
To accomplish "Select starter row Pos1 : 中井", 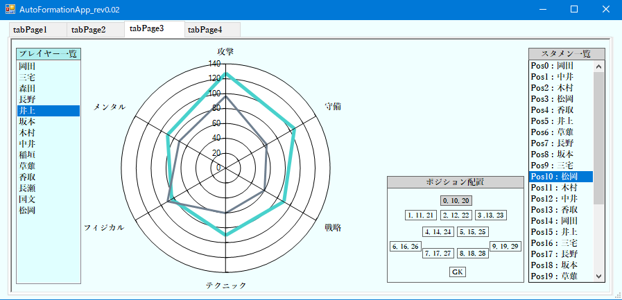I will [561, 76].
